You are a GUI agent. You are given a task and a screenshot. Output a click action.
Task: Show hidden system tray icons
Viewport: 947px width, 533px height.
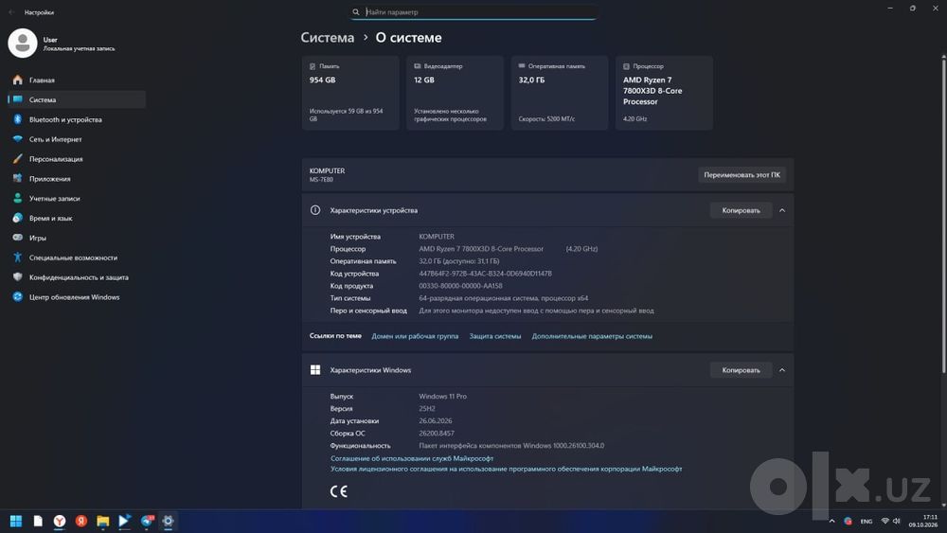[831, 521]
